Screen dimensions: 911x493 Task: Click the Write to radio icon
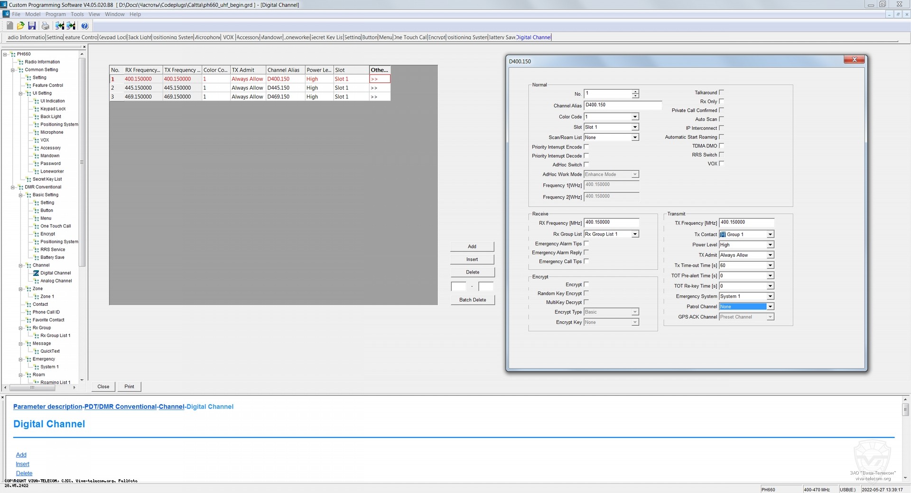pos(71,26)
